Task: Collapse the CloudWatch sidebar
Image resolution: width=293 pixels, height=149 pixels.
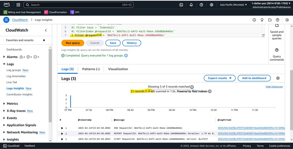Action: tap(46, 30)
